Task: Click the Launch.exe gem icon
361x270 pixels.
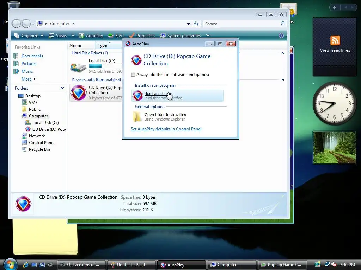Action: 138,96
